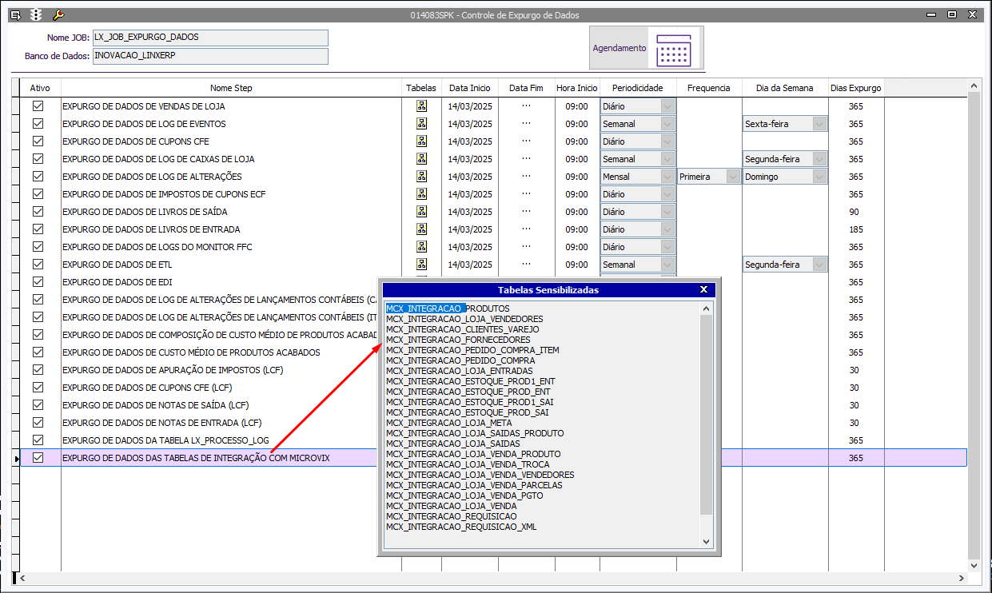Select row EXPURGO DE DADOS DE CUSTO MÉDIO DE PRODUTOS ACABADOS
The width and height of the screenshot is (992, 593).
[x=191, y=352]
